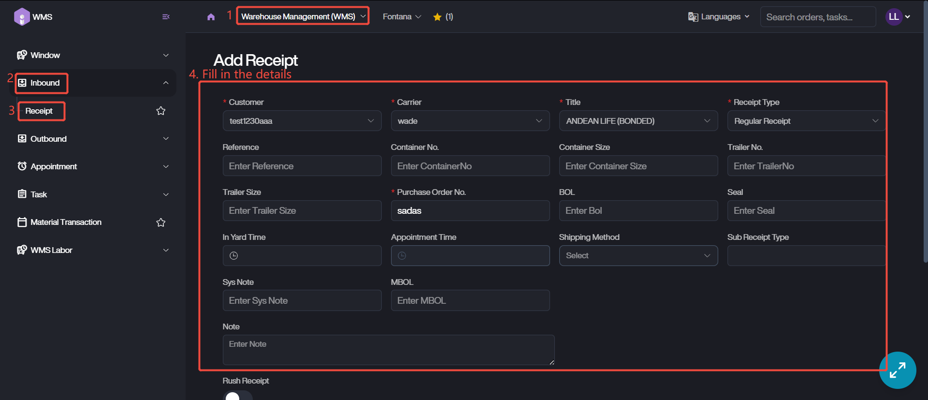Click clock icon in In Yard Time
Screen dimensions: 928x400
click(234, 256)
